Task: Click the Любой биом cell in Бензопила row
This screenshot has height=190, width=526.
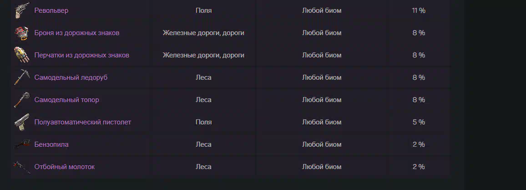Action: pos(322,144)
